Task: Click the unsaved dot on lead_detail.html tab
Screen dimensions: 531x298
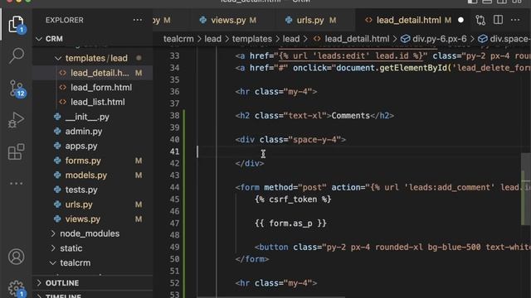Action: (x=460, y=20)
